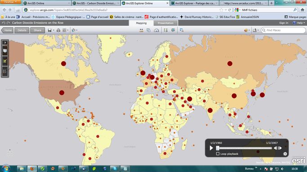Click Firefox icon in Windows taskbar
The height and width of the screenshot is (172, 307).
pos(32,168)
